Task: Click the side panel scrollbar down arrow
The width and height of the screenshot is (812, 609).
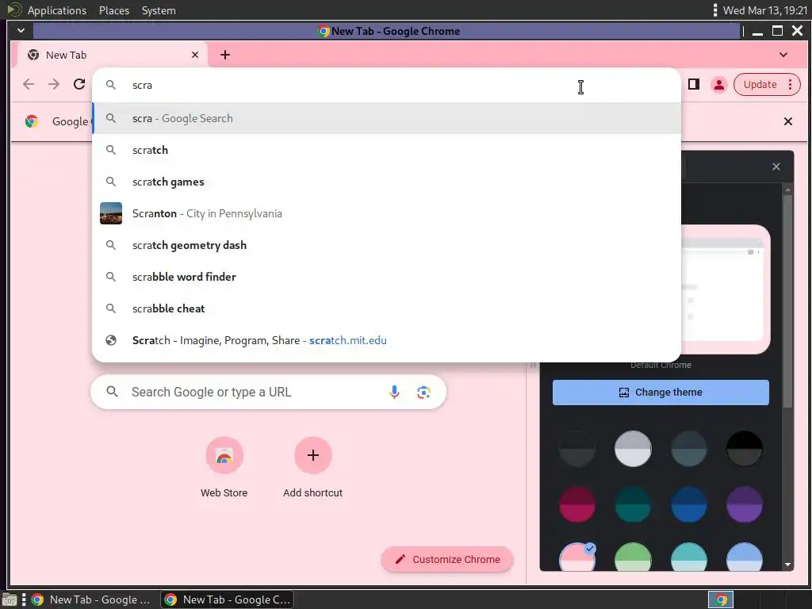Action: tap(787, 565)
